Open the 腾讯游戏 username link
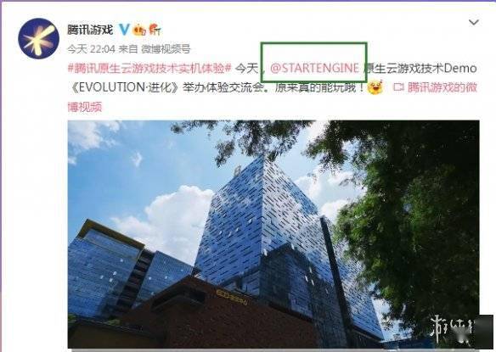Screen dimensions: 496x352 (x=90, y=30)
